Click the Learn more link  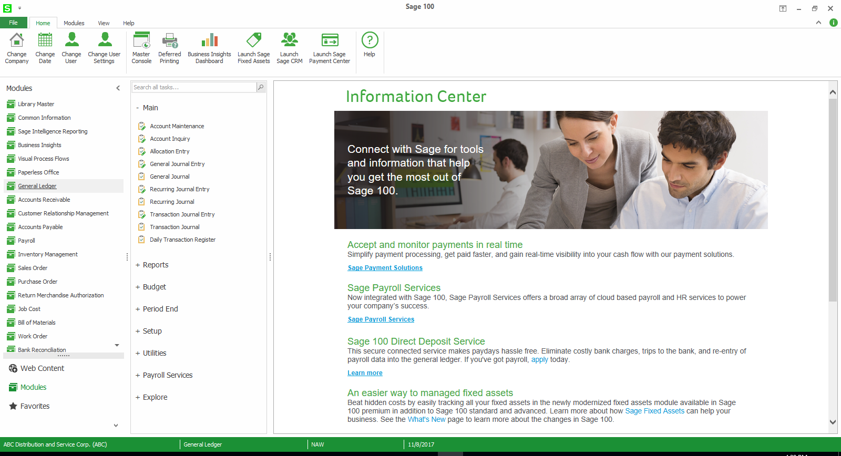[x=365, y=373]
